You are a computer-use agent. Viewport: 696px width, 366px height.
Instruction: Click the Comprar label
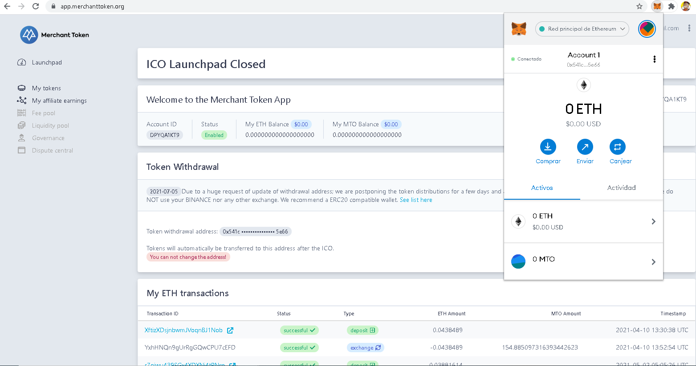coord(548,161)
